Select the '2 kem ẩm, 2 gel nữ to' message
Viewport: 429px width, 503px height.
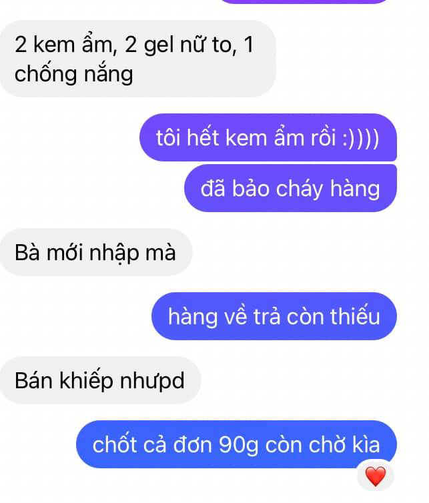(x=137, y=59)
